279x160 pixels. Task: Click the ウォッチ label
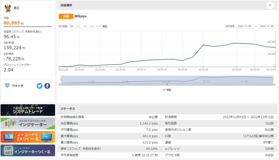pyautogui.click(x=17, y=86)
